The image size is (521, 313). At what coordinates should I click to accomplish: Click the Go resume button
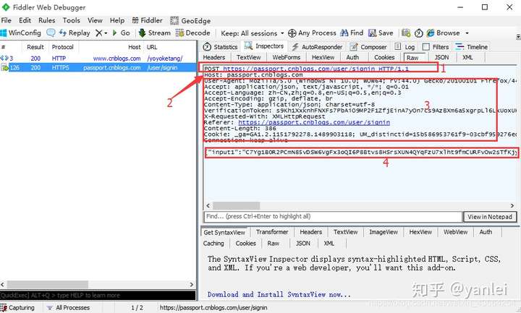122,33
